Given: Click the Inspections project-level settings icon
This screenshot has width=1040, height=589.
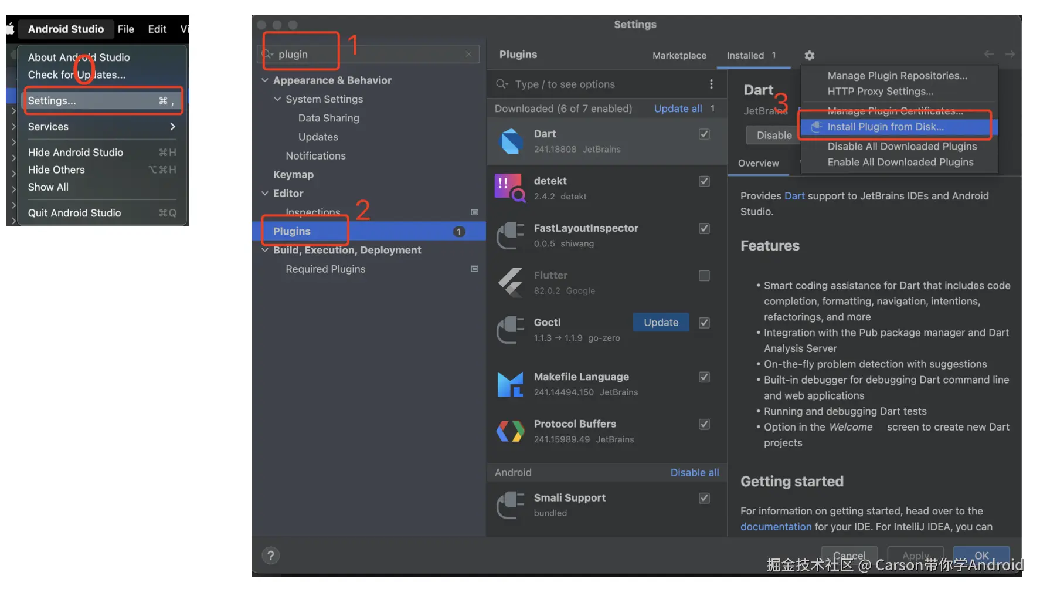Looking at the screenshot, I should coord(474,212).
